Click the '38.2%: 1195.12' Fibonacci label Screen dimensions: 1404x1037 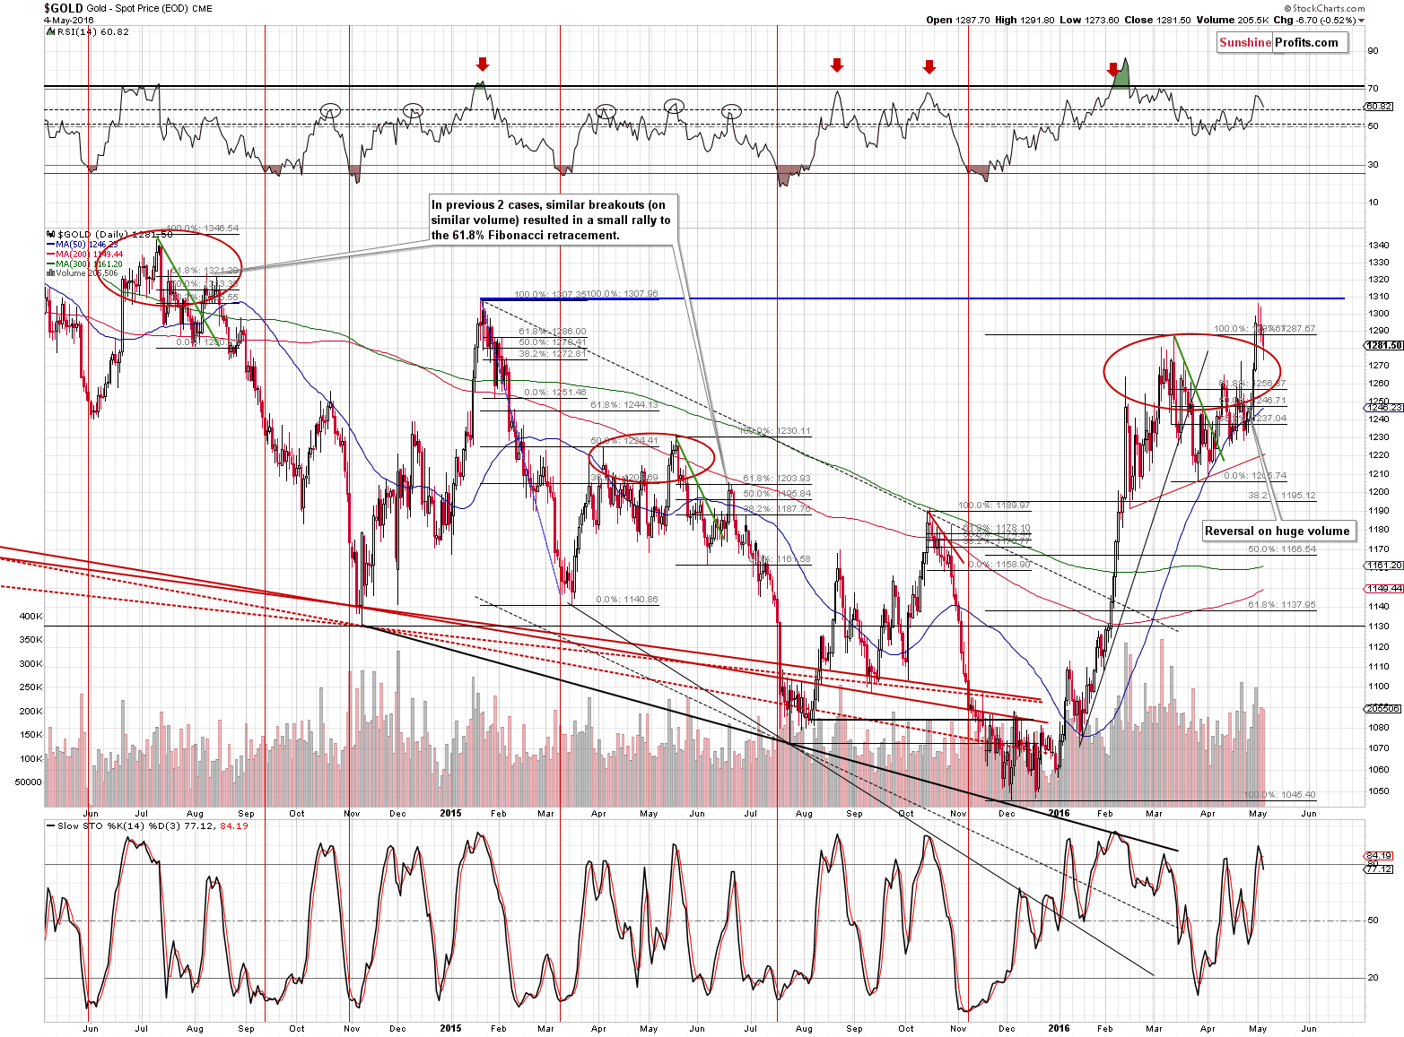pyautogui.click(x=1282, y=496)
